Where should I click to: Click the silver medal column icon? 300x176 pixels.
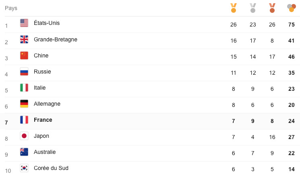[x=253, y=8]
